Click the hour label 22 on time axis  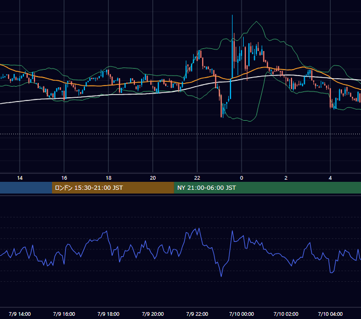197,178
